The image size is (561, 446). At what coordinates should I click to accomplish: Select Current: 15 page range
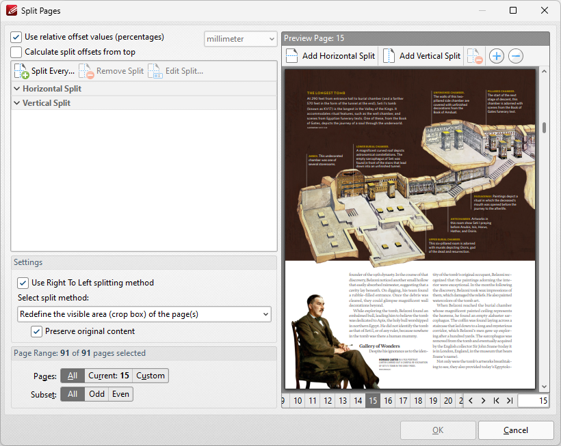coord(108,376)
